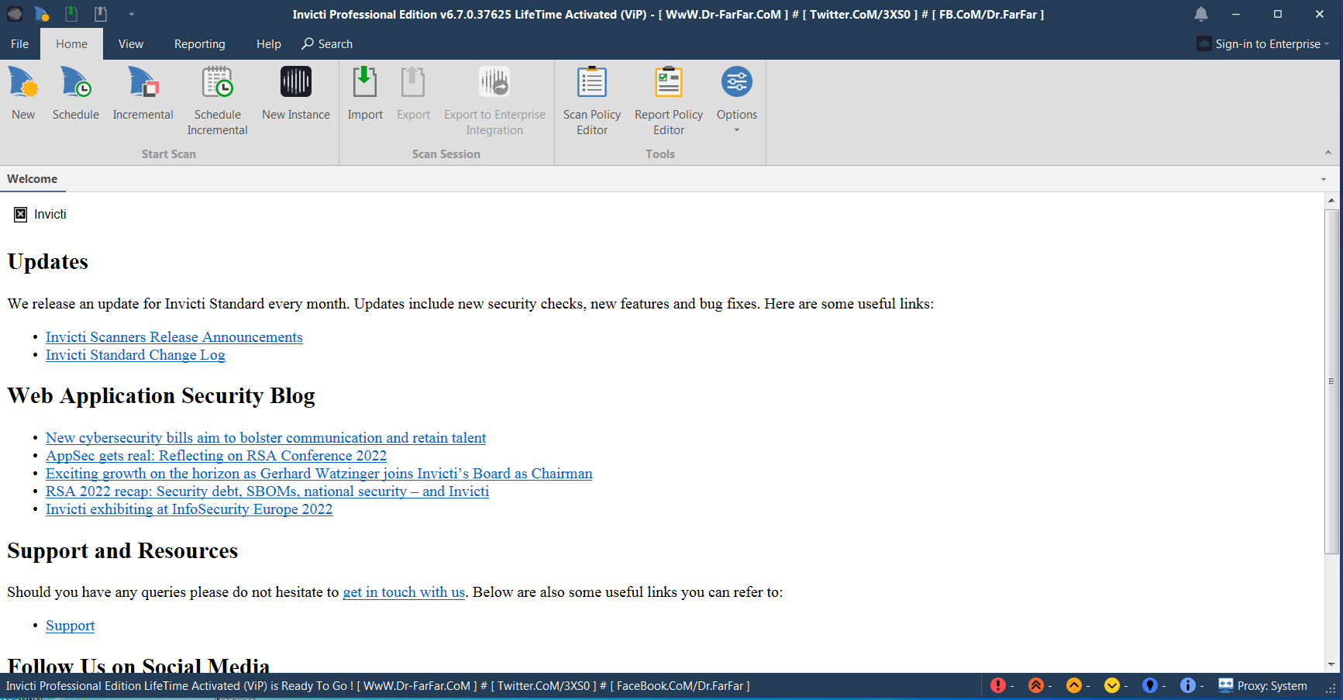This screenshot has width=1343, height=700.
Task: Follow the 'get in touch with us' link
Action: [404, 592]
